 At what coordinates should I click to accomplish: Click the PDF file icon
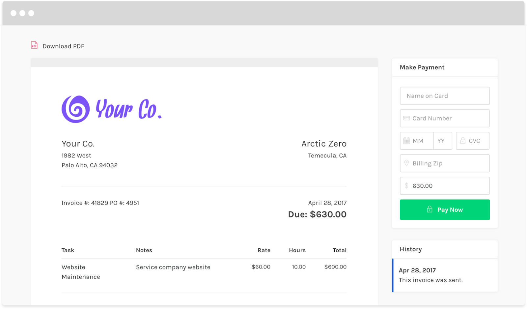pos(34,45)
